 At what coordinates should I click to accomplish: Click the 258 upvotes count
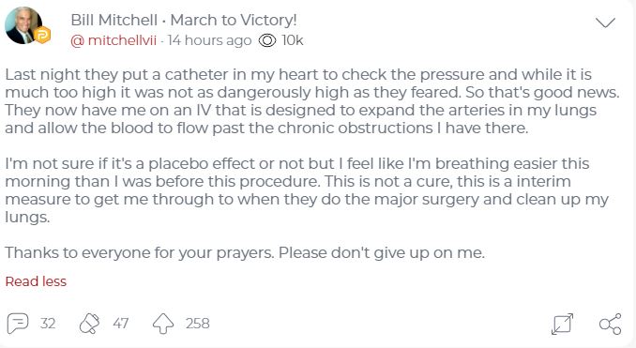[198, 324]
